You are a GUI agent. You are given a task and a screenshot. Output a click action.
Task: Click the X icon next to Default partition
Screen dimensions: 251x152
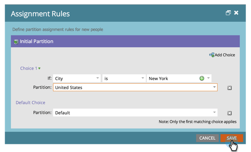[x=229, y=113]
